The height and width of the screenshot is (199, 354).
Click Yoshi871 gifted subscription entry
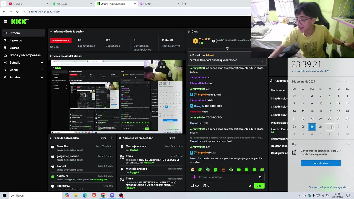(82, 177)
